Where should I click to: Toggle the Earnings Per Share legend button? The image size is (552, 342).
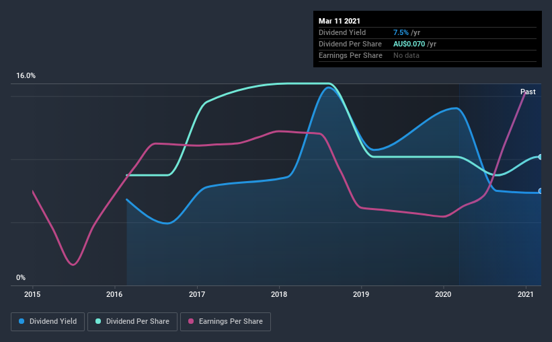click(225, 322)
